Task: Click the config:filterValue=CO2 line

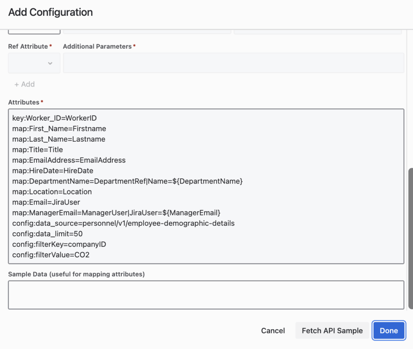Action: click(x=51, y=254)
